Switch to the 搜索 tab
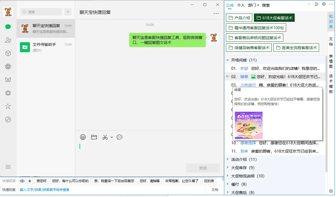 (266, 5)
